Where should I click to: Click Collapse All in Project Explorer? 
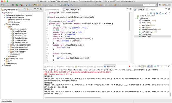click(x=25, y=9)
